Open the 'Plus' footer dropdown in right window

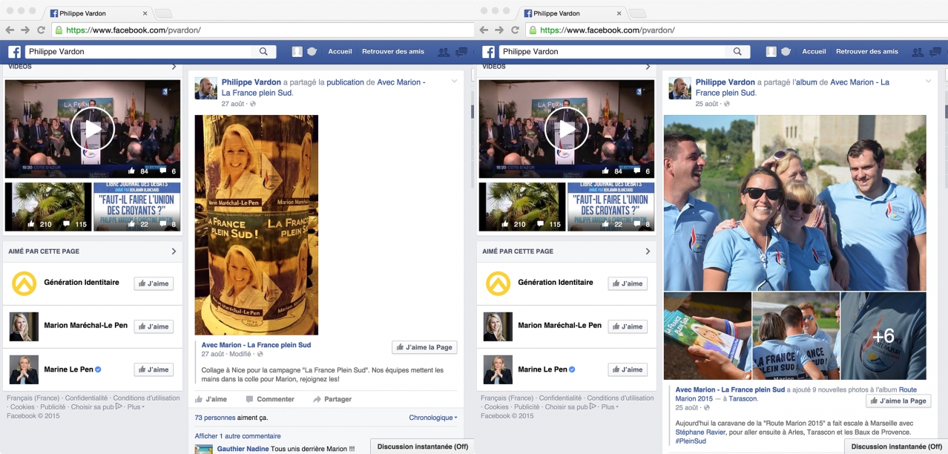coord(610,407)
